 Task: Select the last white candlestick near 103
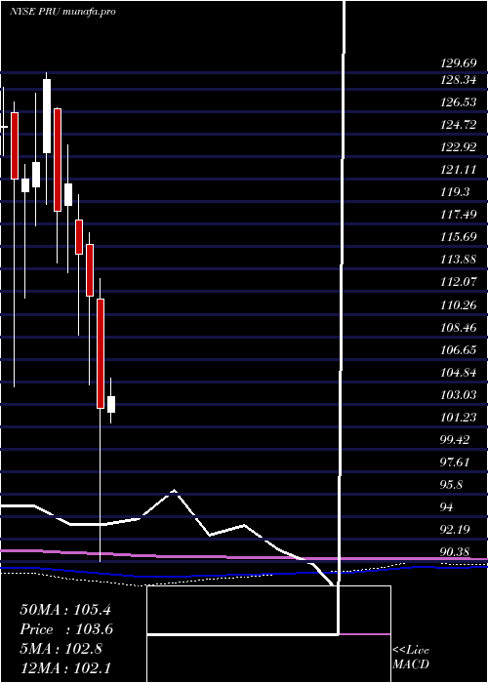pos(111,404)
